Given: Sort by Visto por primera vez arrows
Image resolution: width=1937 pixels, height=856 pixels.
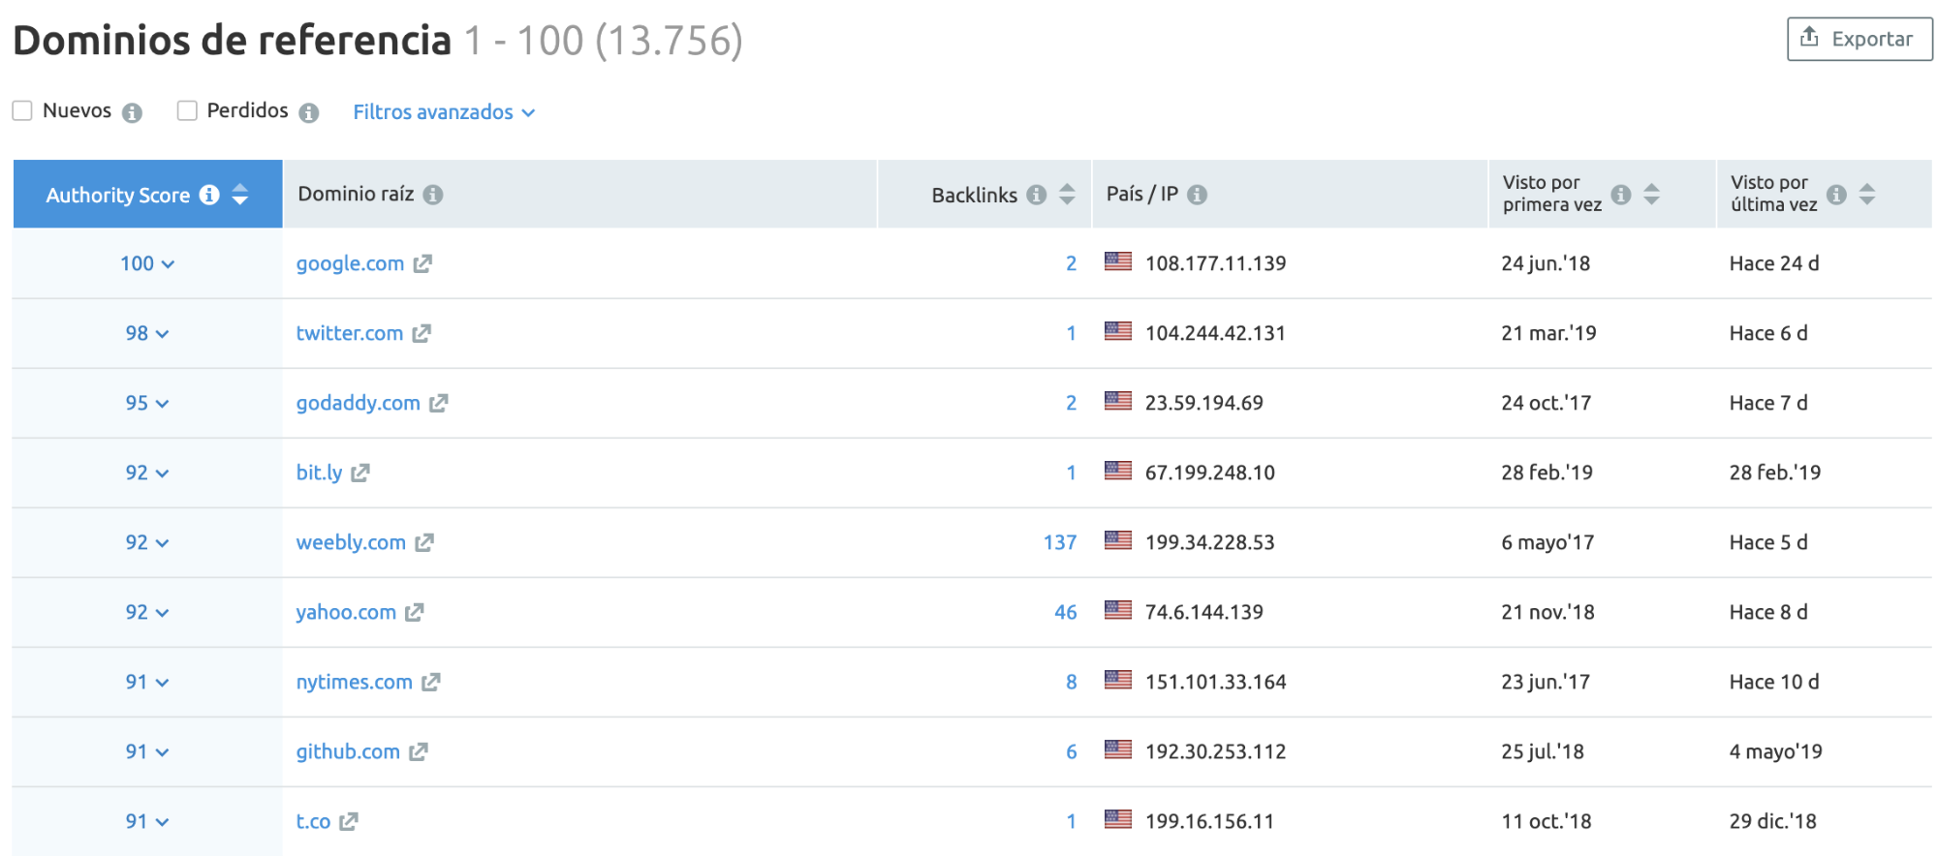Looking at the screenshot, I should (x=1651, y=195).
